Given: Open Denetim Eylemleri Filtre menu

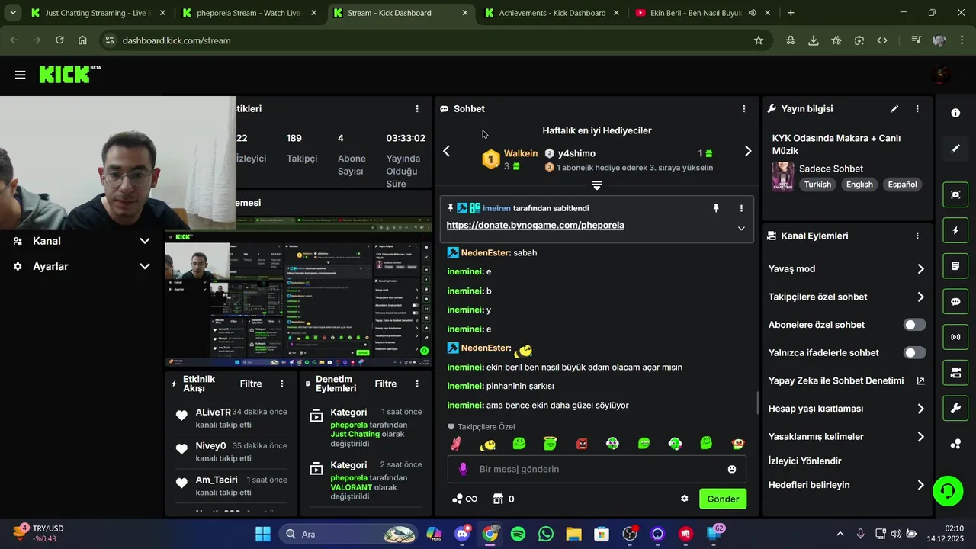Looking at the screenshot, I should [386, 384].
